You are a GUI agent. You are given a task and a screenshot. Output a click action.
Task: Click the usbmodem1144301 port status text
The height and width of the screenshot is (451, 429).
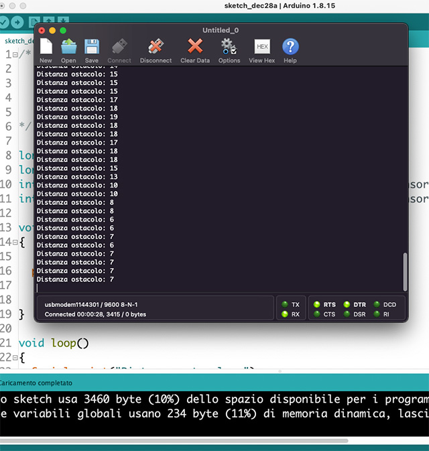point(91,304)
